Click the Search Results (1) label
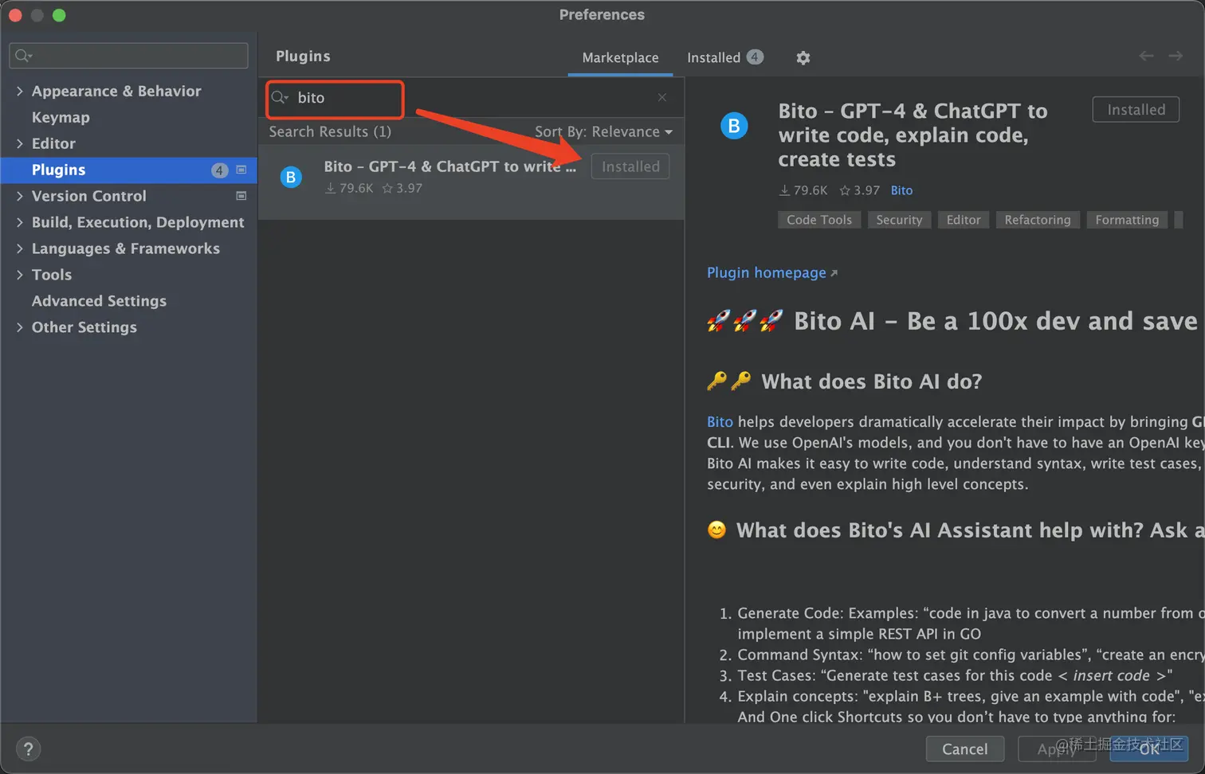The width and height of the screenshot is (1205, 774). click(x=330, y=131)
